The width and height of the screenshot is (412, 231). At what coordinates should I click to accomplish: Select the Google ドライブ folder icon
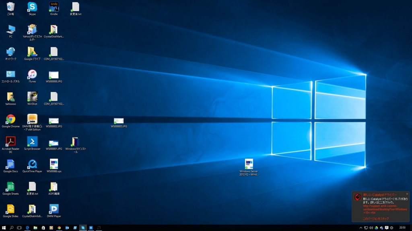tap(32, 53)
